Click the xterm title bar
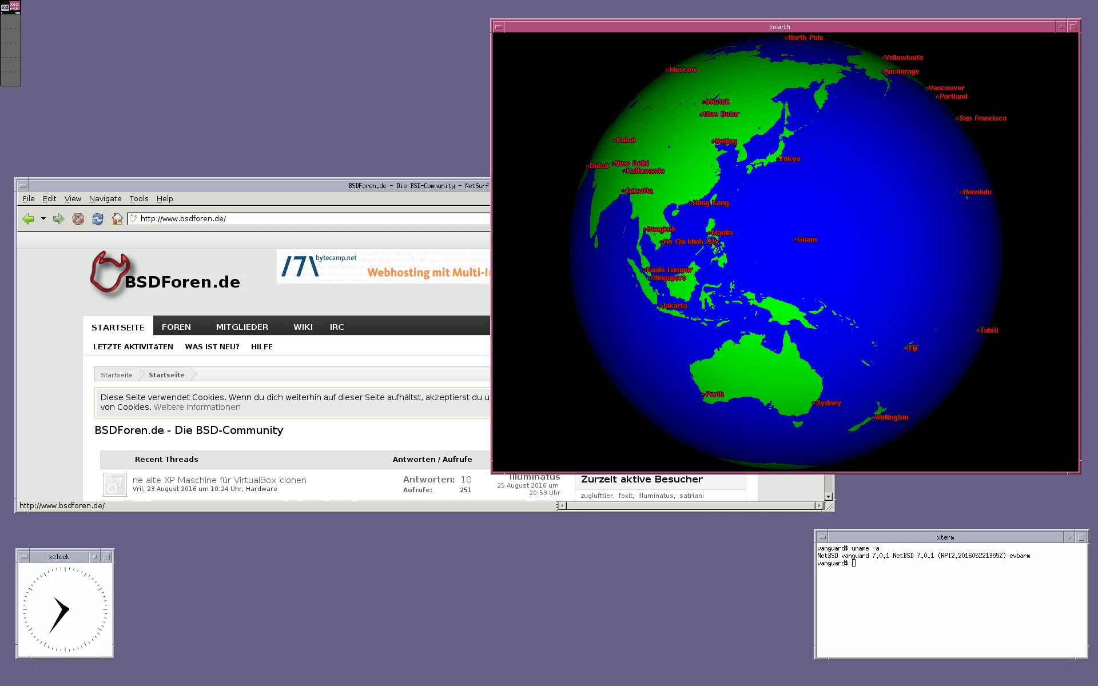Image resolution: width=1098 pixels, height=686 pixels. (945, 537)
